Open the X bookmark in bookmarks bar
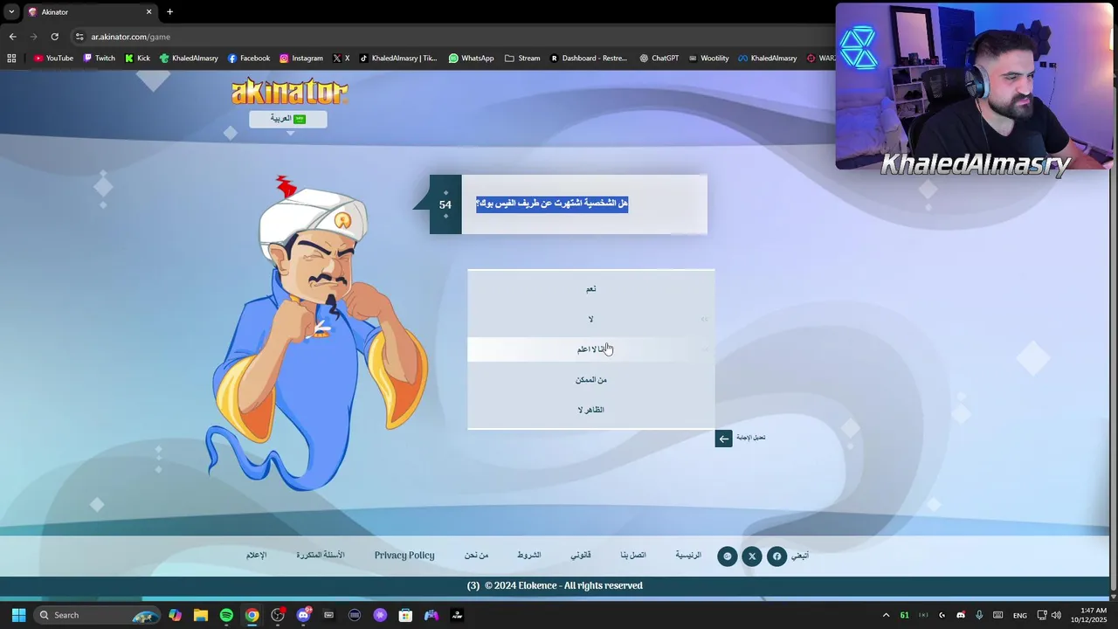The width and height of the screenshot is (1118, 629). click(x=341, y=59)
